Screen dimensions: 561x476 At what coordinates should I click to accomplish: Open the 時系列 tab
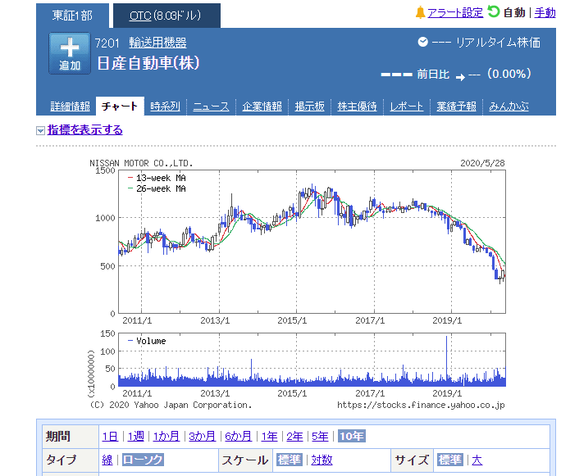click(165, 107)
